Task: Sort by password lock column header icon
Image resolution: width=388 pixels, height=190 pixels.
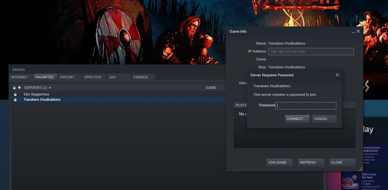Action: point(15,88)
